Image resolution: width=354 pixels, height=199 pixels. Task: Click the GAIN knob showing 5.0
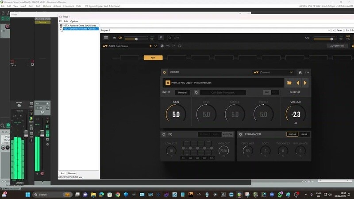(x=176, y=115)
